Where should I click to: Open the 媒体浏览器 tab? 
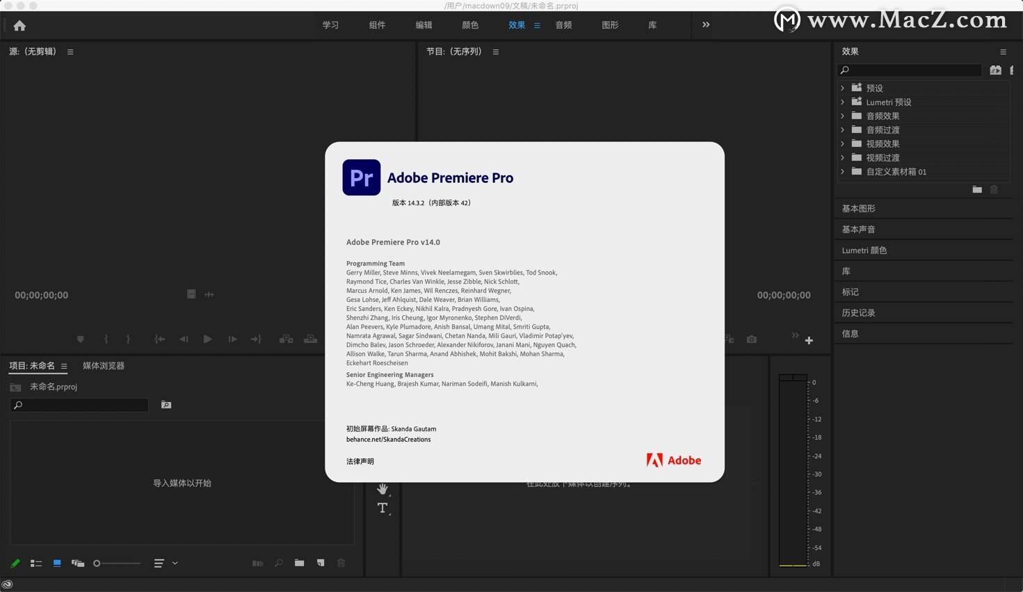(x=104, y=366)
